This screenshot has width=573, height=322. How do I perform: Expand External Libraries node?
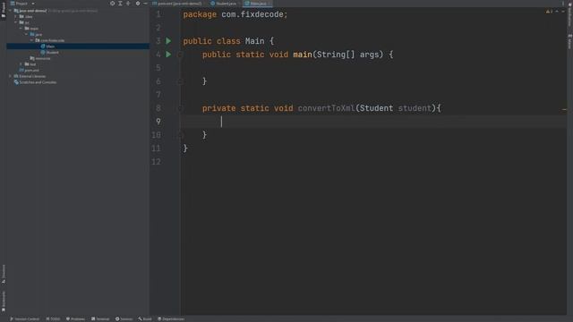pos(10,76)
